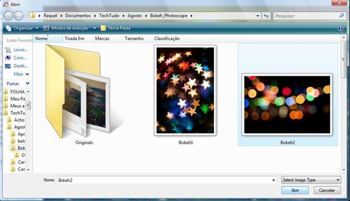This screenshot has width=350, height=201.
Task: Click the Forward navigation arrow
Action: click(19, 16)
